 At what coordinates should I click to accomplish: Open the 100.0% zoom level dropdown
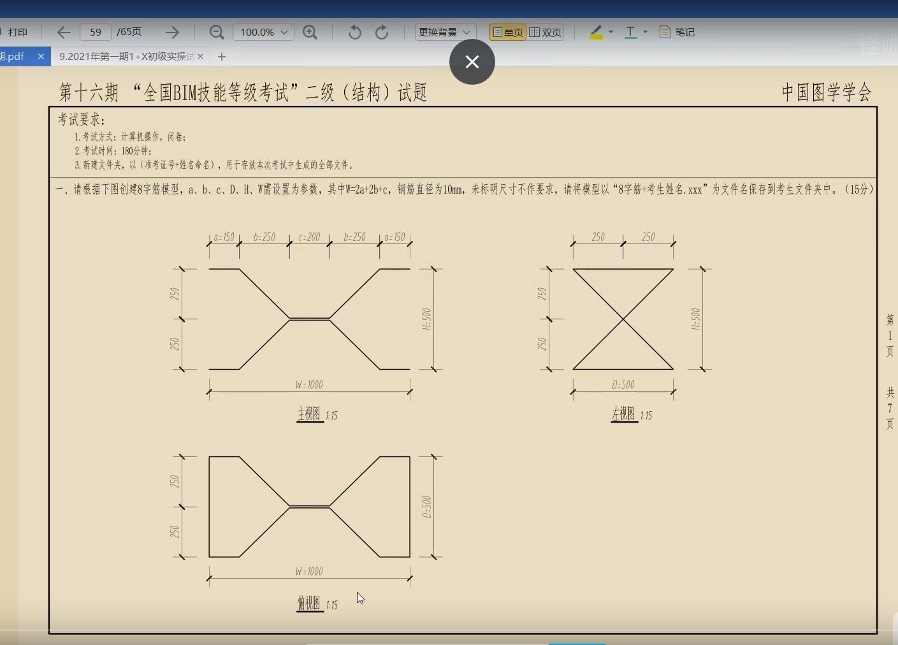pos(263,33)
